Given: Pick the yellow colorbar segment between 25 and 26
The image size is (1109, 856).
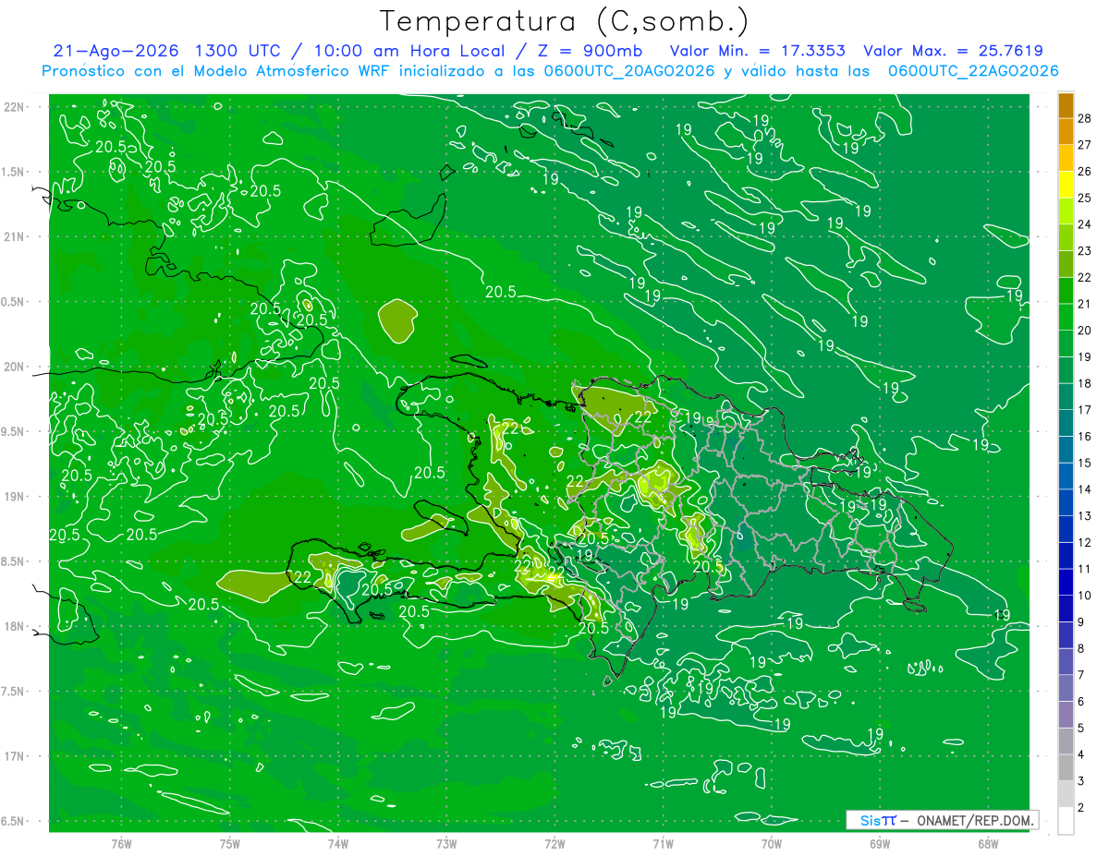Looking at the screenshot, I should coord(1066,185).
